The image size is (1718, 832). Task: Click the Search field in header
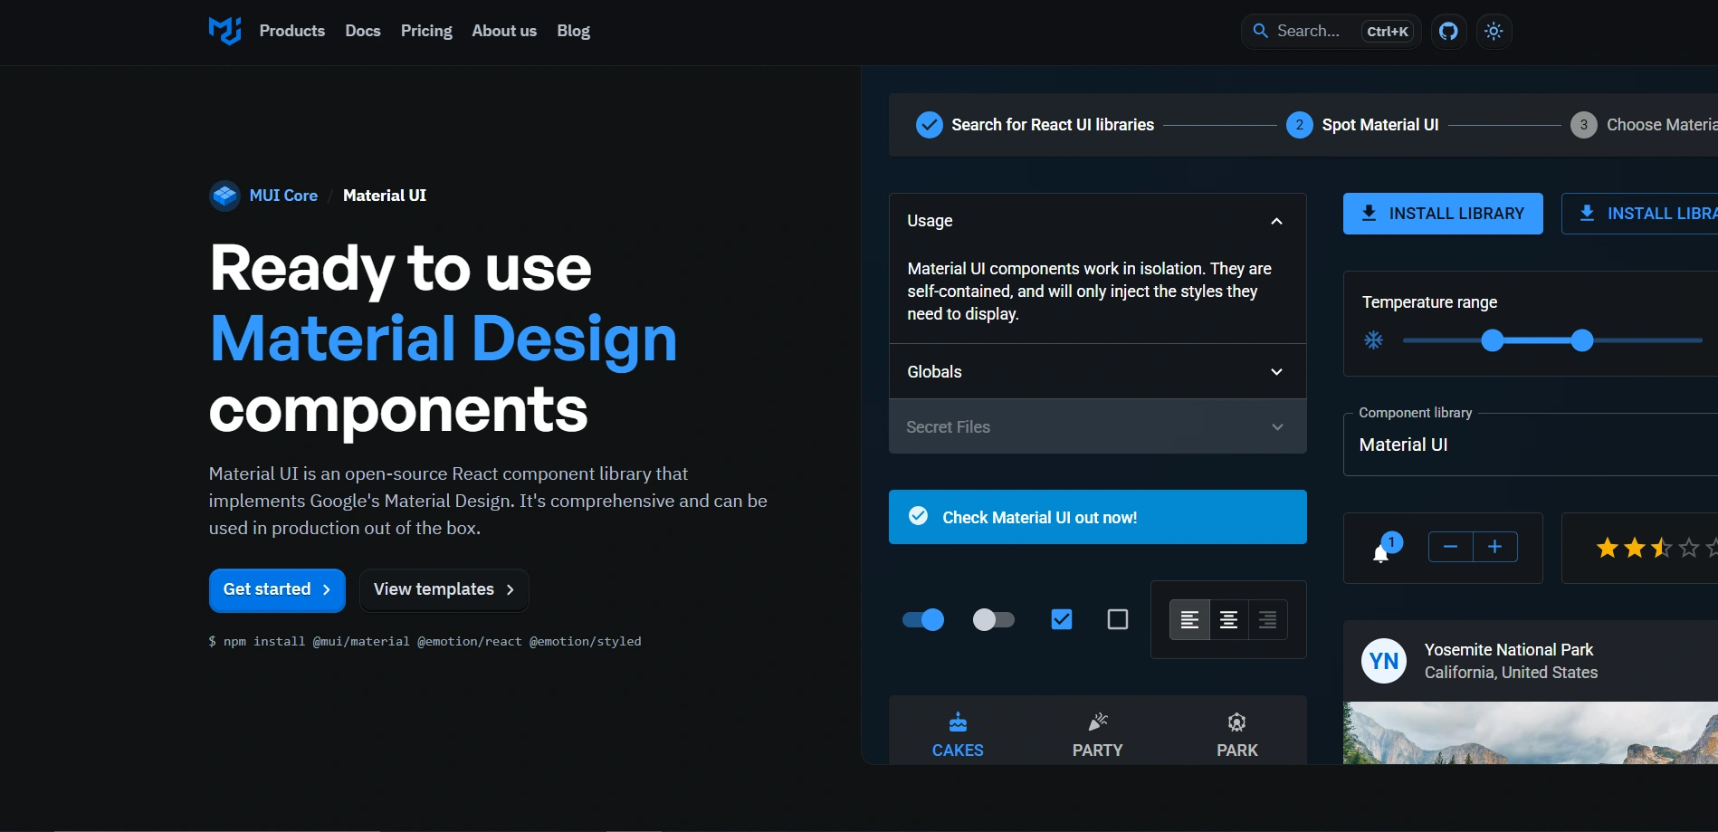(1331, 31)
